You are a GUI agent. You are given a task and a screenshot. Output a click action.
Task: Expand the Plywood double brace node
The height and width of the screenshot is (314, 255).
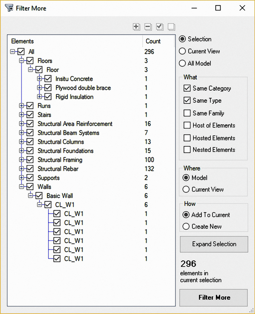point(39,88)
